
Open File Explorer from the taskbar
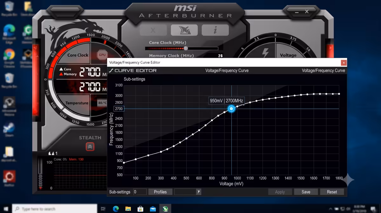pyautogui.click(x=128, y=209)
